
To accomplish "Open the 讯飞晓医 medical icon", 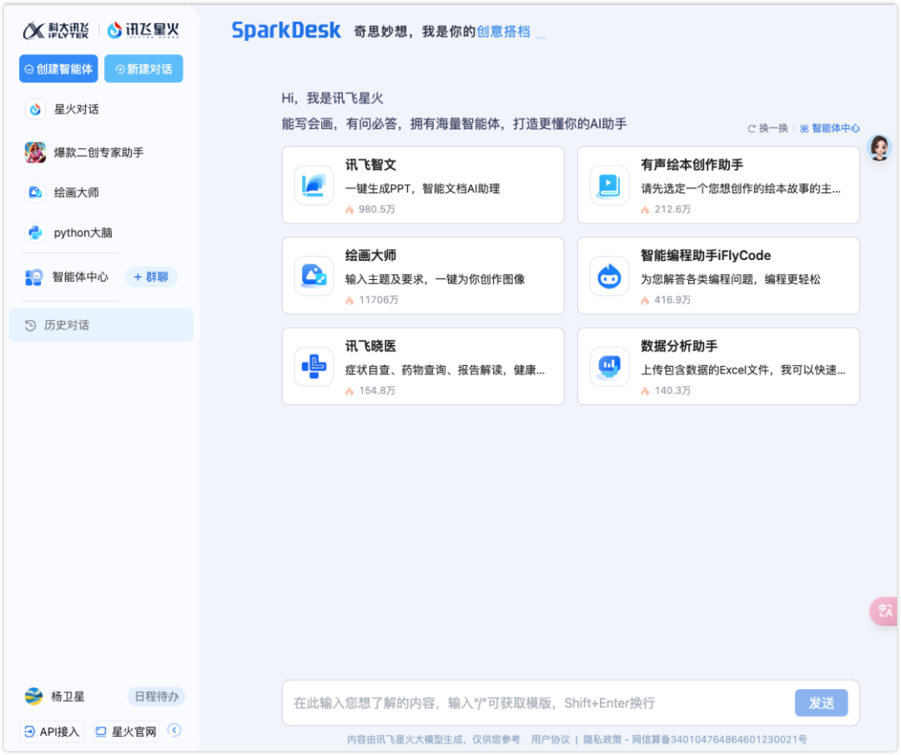I will 313,366.
